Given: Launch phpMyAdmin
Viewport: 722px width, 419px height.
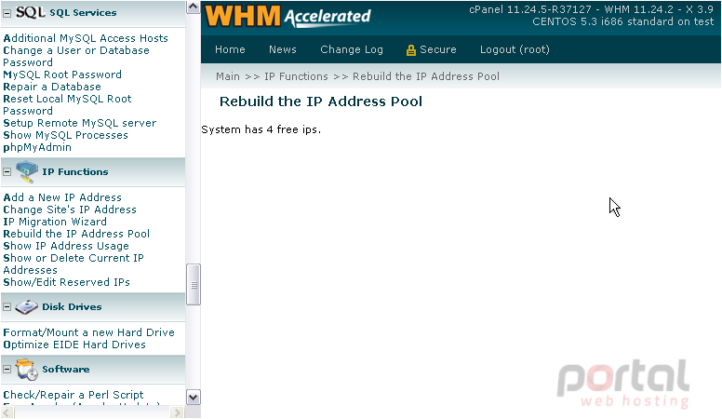Looking at the screenshot, I should [x=37, y=147].
